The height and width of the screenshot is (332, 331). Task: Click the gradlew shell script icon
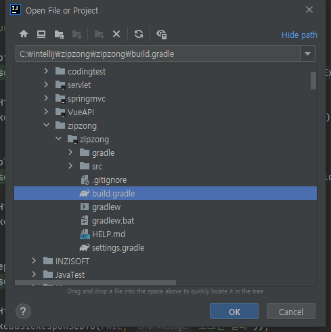point(85,207)
